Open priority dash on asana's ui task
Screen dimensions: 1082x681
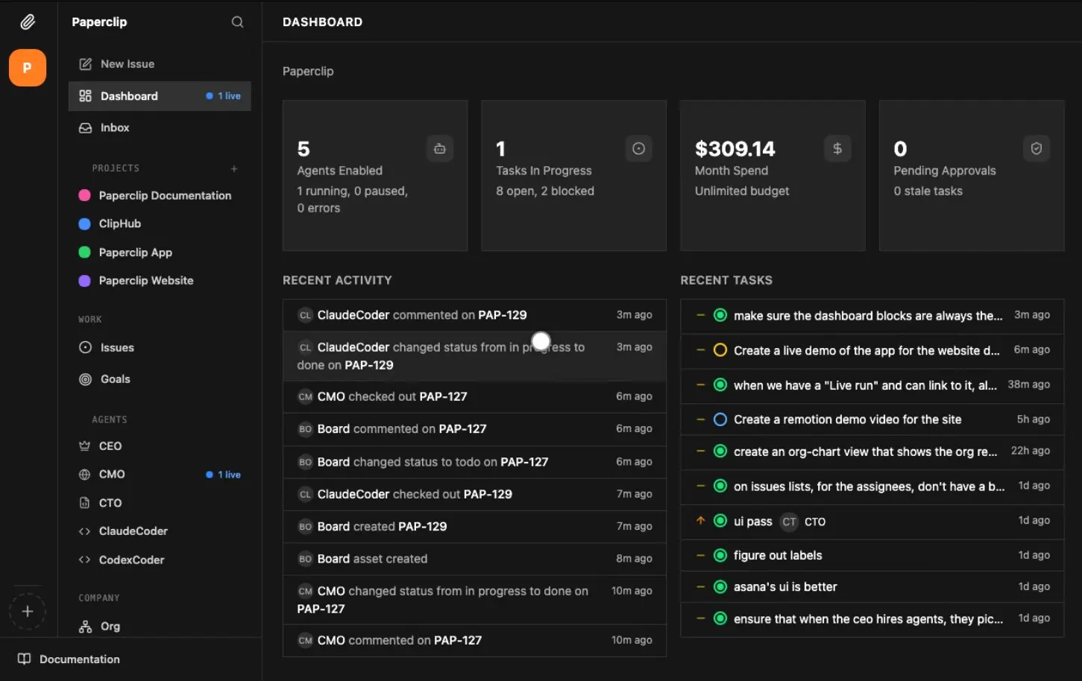coord(700,587)
